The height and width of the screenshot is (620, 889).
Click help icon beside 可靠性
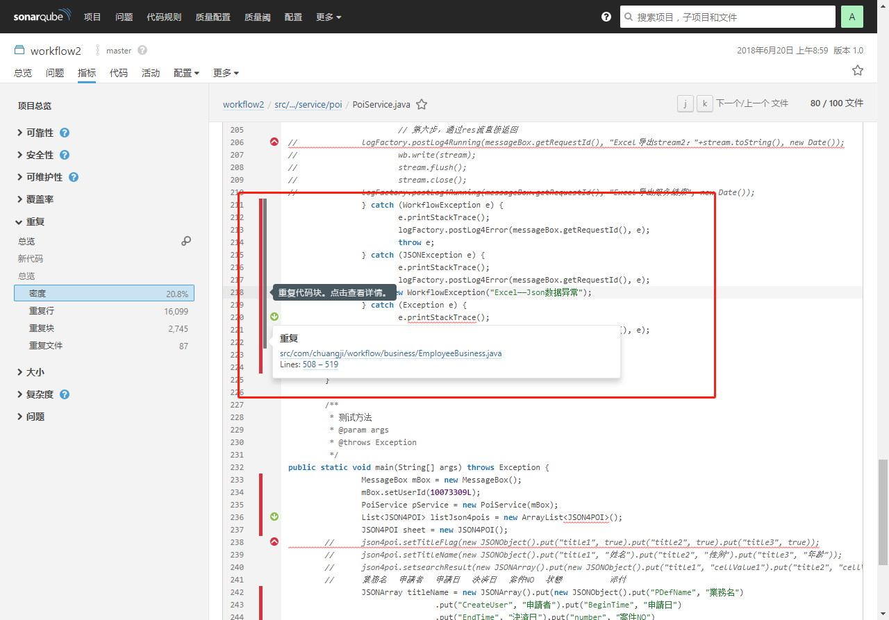[65, 133]
